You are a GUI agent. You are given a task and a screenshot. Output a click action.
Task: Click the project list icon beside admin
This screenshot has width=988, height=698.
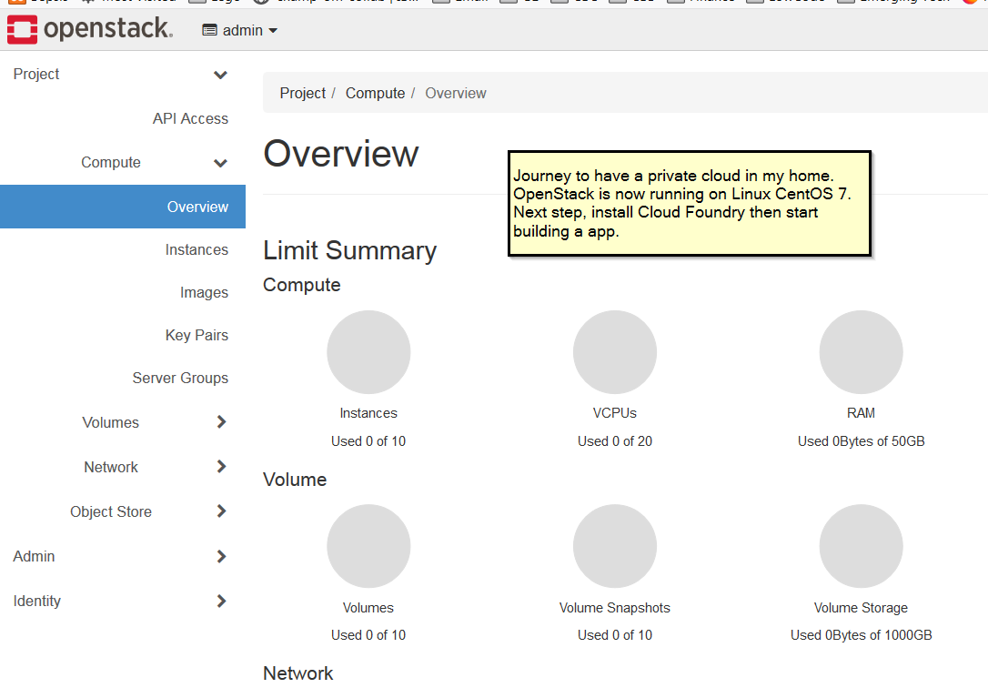point(210,30)
